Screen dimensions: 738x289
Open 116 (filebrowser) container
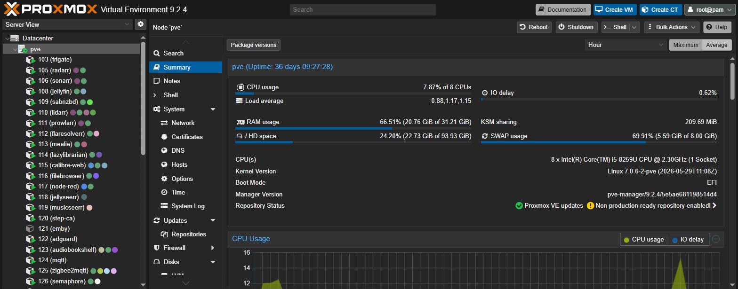coord(61,176)
